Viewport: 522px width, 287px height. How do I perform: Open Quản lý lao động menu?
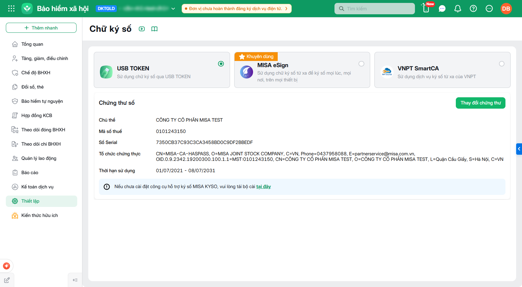click(x=42, y=158)
